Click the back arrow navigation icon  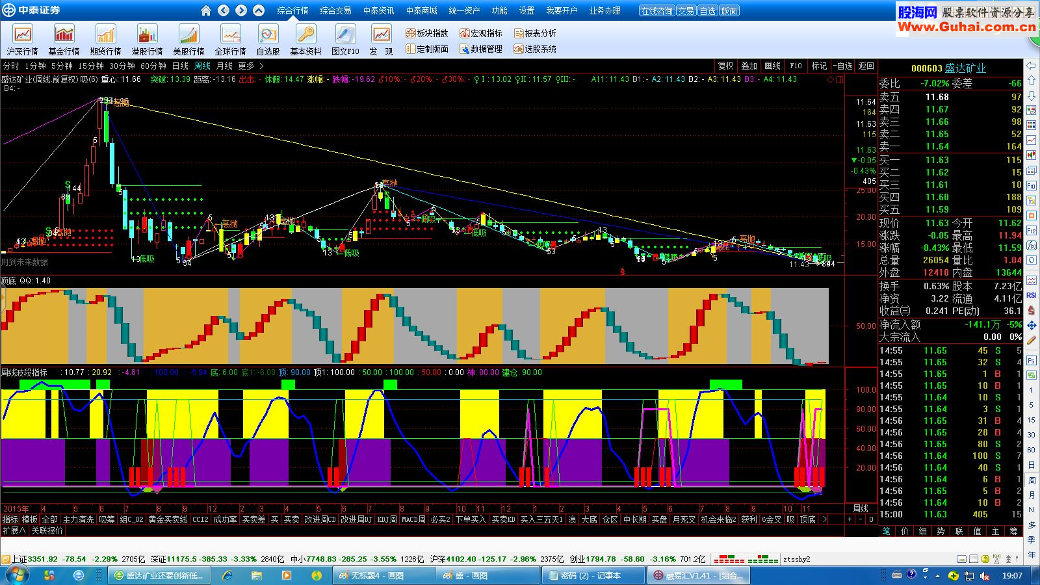click(x=224, y=10)
